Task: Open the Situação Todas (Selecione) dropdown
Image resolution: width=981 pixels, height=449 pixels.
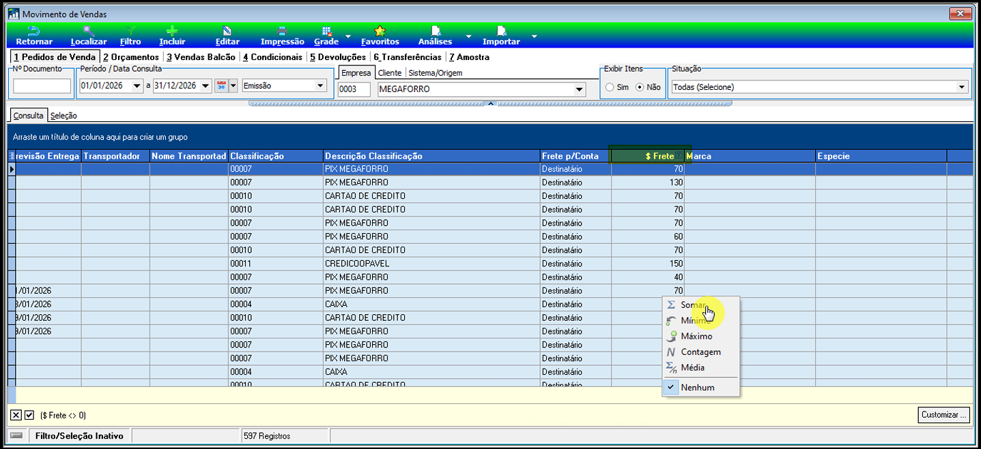Action: pyautogui.click(x=962, y=87)
